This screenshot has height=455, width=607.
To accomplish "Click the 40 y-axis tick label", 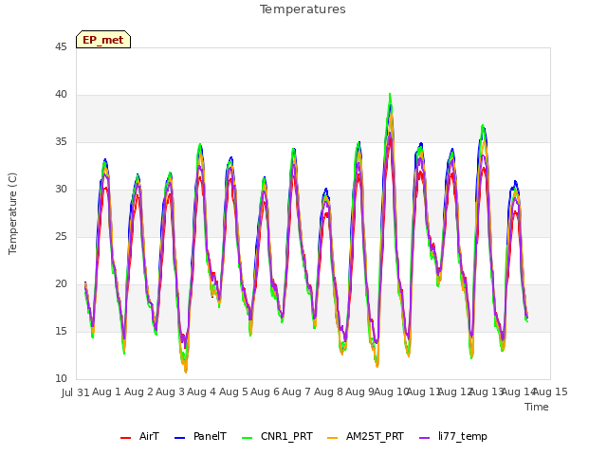I will coord(61,95).
